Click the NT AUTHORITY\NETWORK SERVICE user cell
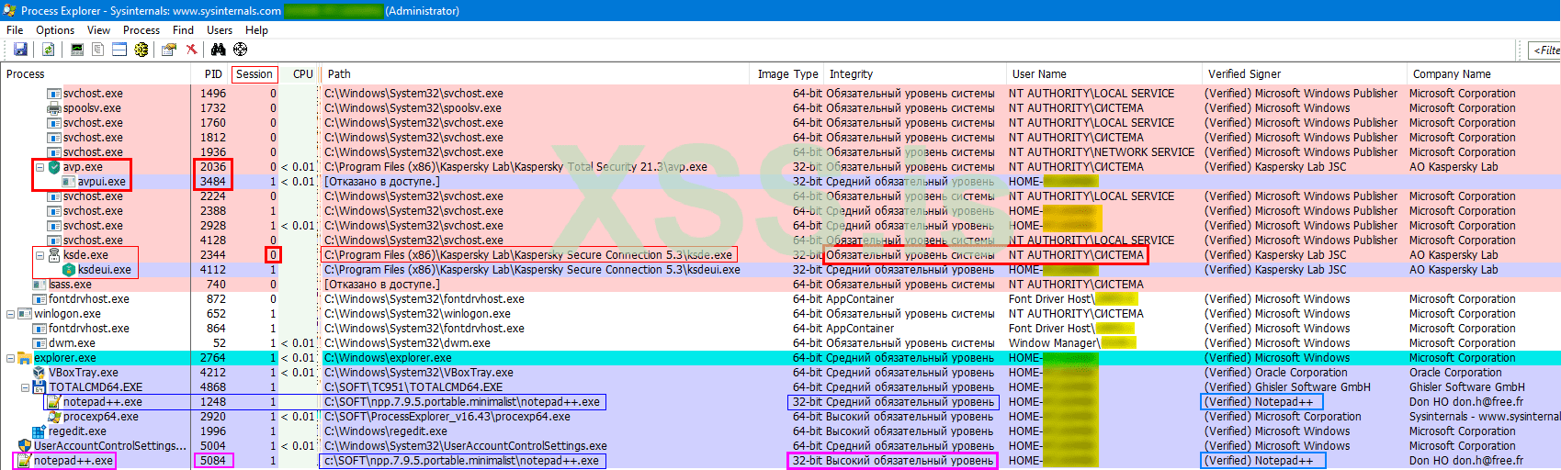The width and height of the screenshot is (1561, 470). (x=1102, y=152)
